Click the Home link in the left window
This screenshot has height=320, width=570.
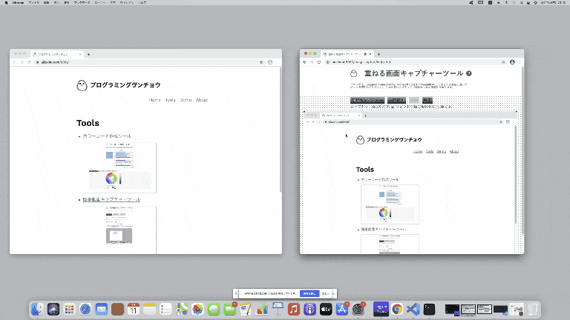(155, 100)
